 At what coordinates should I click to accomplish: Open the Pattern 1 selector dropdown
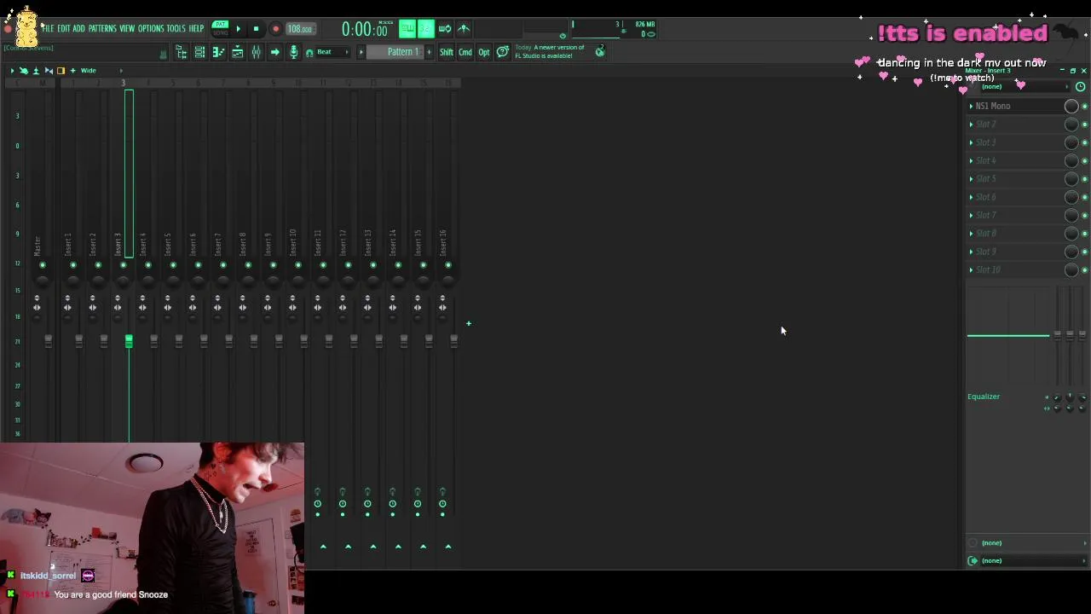395,52
